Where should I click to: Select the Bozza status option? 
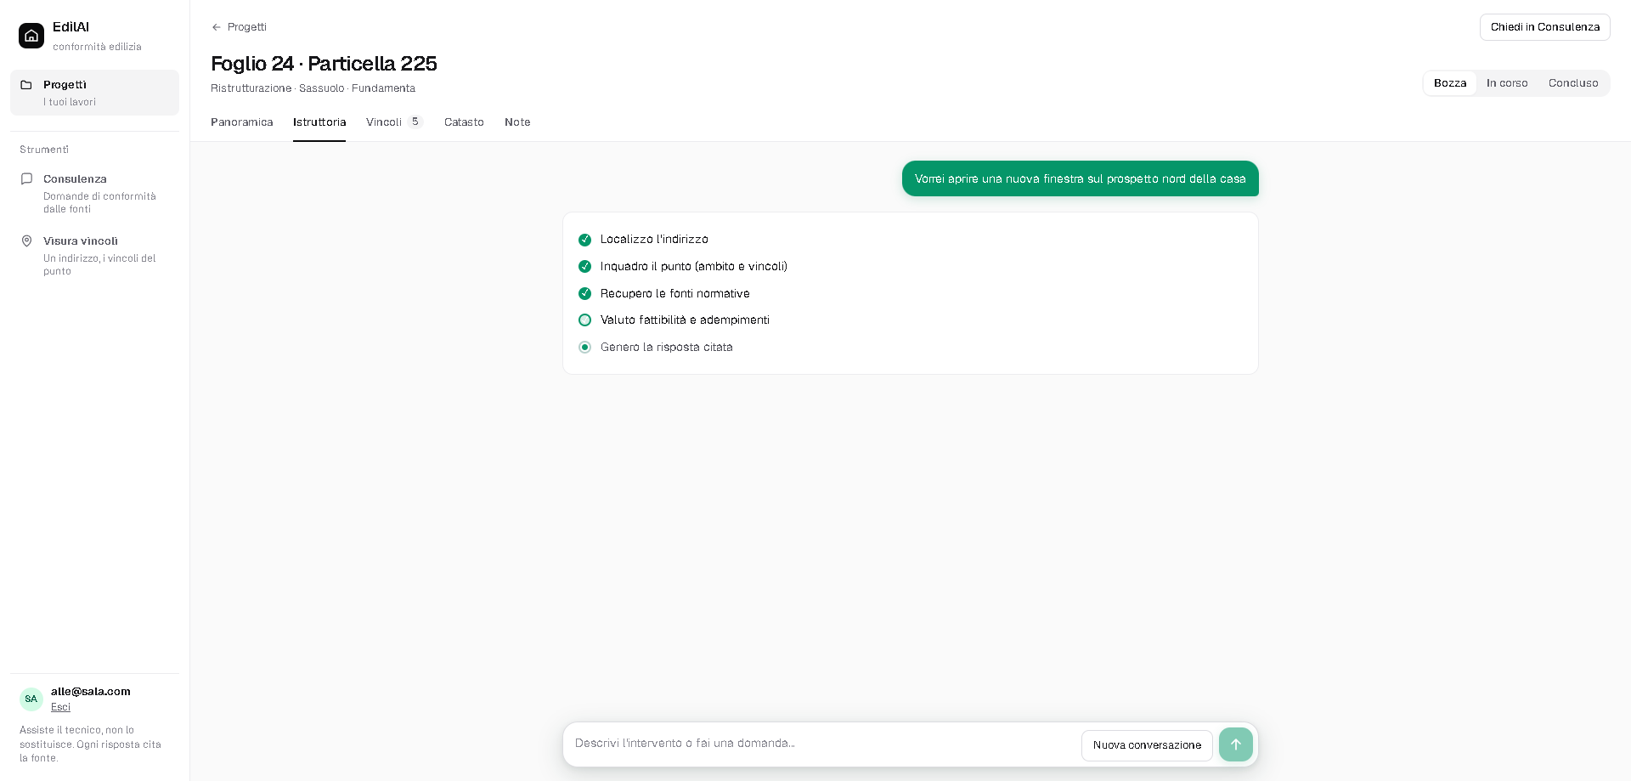(x=1450, y=83)
